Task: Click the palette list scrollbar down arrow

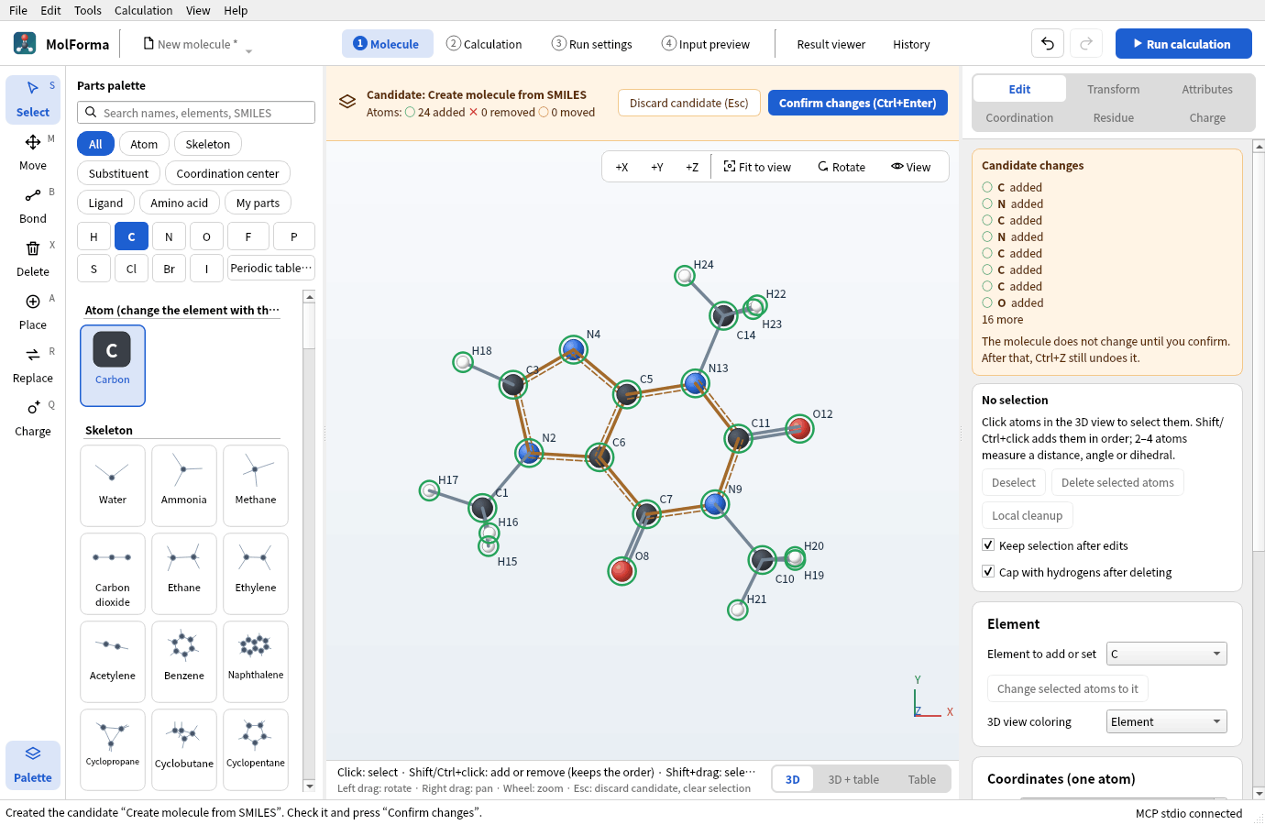Action: click(309, 786)
